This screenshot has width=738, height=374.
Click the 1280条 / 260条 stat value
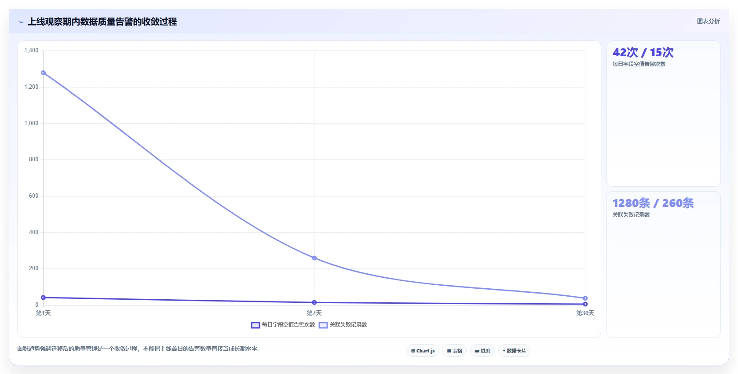click(653, 203)
